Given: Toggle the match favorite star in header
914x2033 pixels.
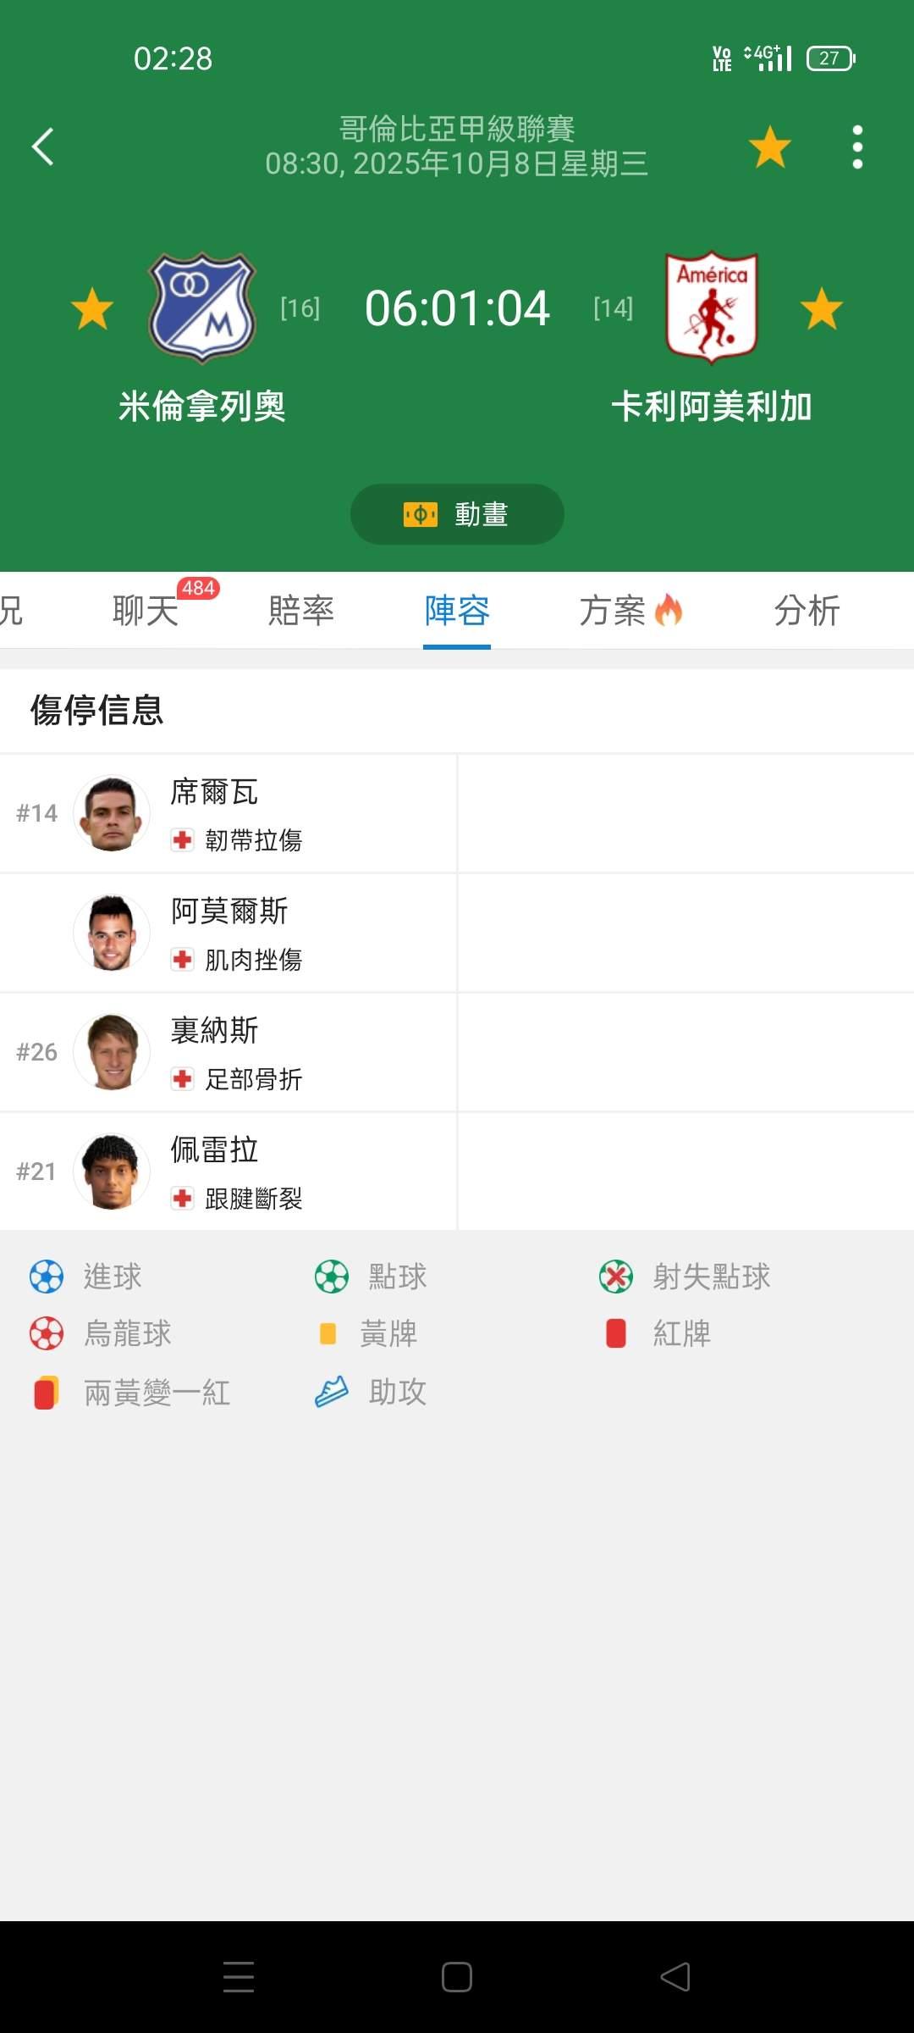Looking at the screenshot, I should point(769,147).
